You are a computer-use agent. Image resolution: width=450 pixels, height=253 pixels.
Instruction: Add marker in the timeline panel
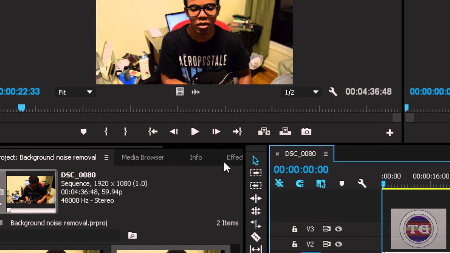pyautogui.click(x=341, y=184)
